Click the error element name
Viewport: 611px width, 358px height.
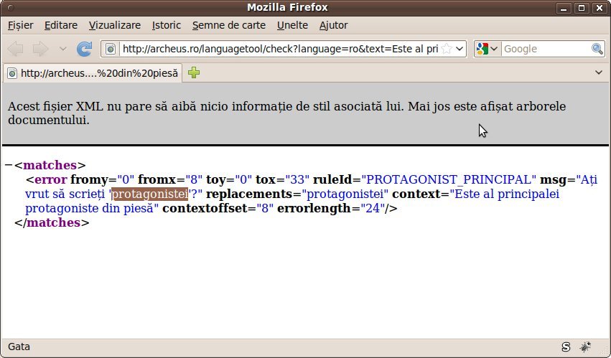(51, 179)
